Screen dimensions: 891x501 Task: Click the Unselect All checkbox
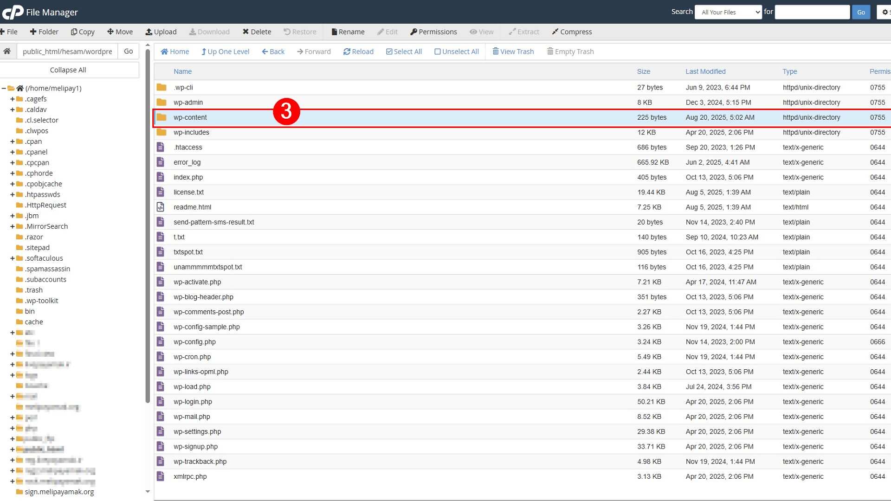click(437, 51)
